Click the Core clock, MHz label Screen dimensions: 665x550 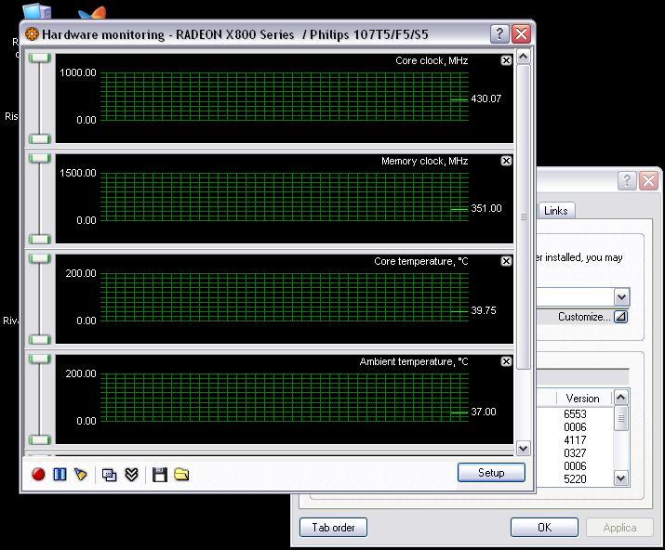pos(432,61)
